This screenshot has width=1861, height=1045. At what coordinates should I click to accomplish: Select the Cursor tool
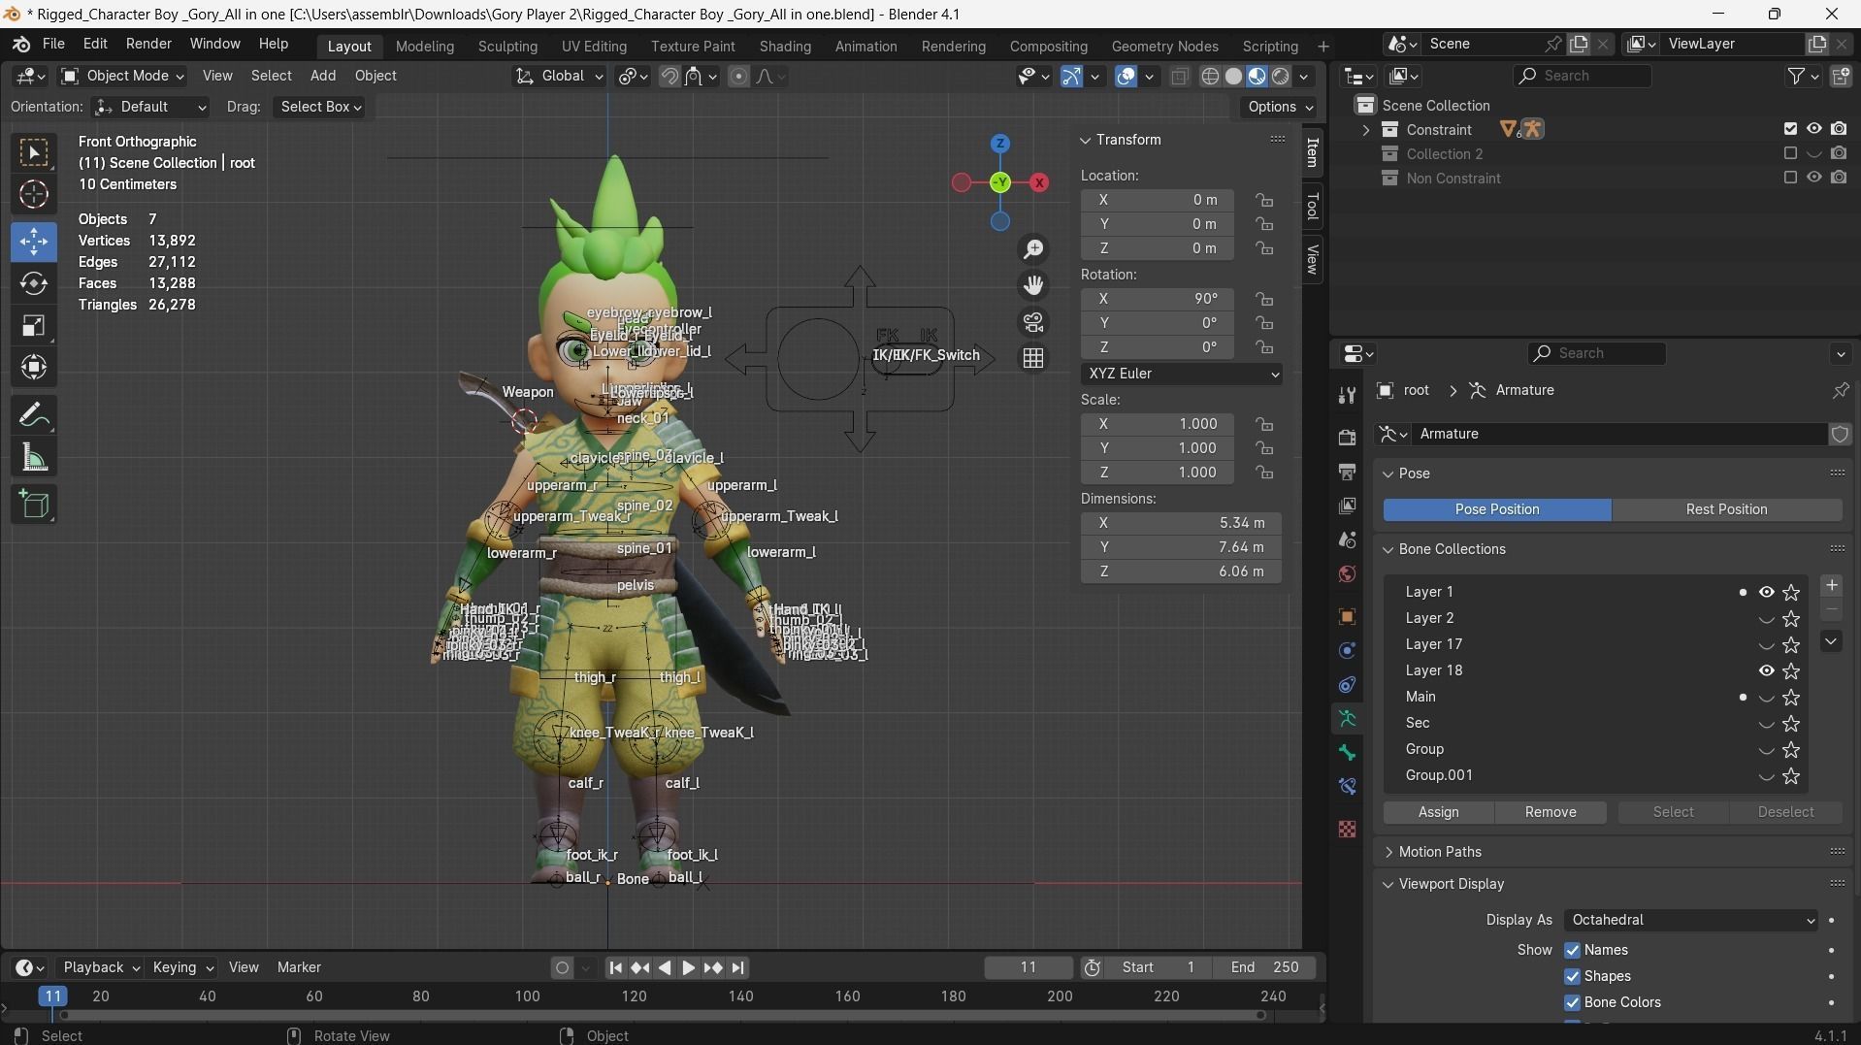point(34,195)
